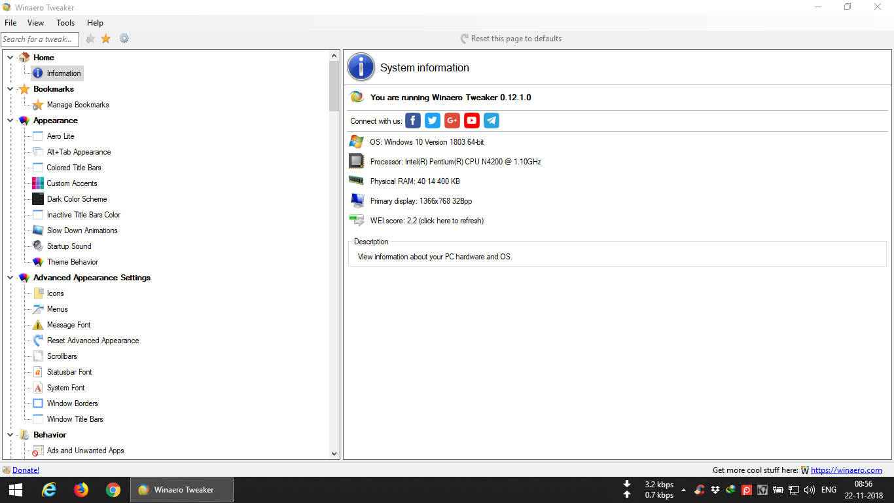Click the Custom Accents colorful icon
This screenshot has width=894, height=503.
point(38,183)
